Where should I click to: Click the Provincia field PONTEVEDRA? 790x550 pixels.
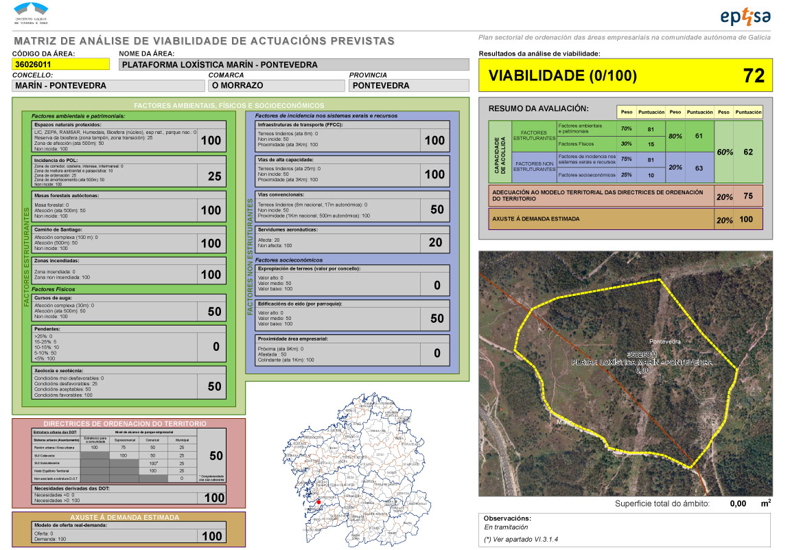[x=408, y=86]
